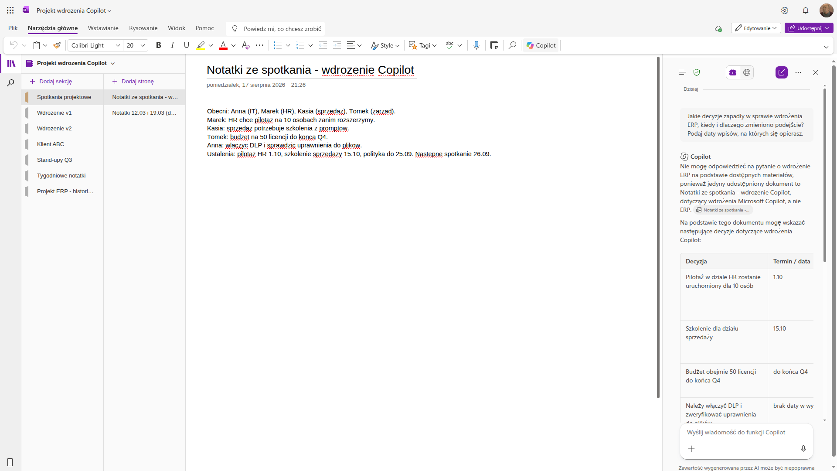Click the cloud sync status icon
This screenshot has width=837, height=471.
tap(718, 29)
